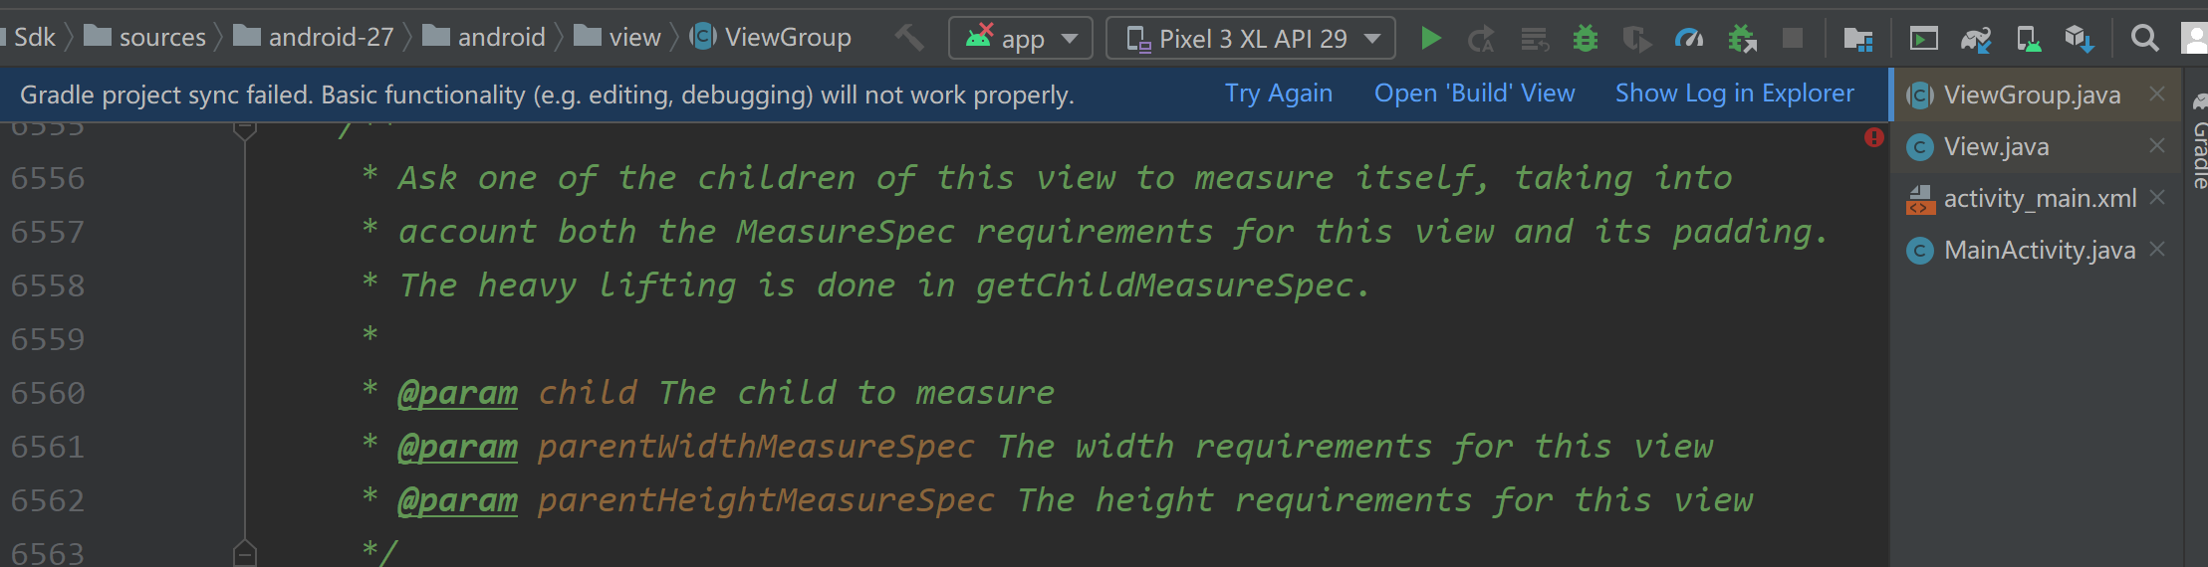
Task: Click line number 6560 in the gutter
Action: point(48,393)
